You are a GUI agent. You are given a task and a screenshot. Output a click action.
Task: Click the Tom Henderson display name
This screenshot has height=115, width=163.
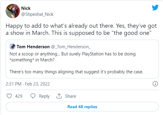(33, 47)
